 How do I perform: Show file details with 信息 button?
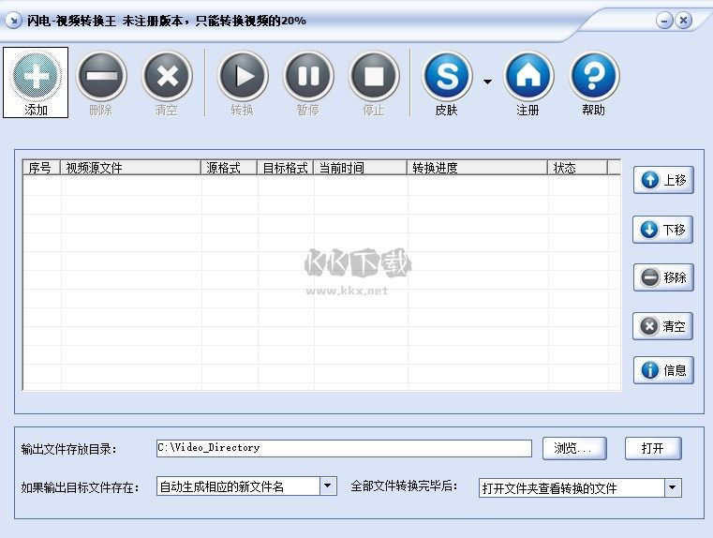click(663, 370)
